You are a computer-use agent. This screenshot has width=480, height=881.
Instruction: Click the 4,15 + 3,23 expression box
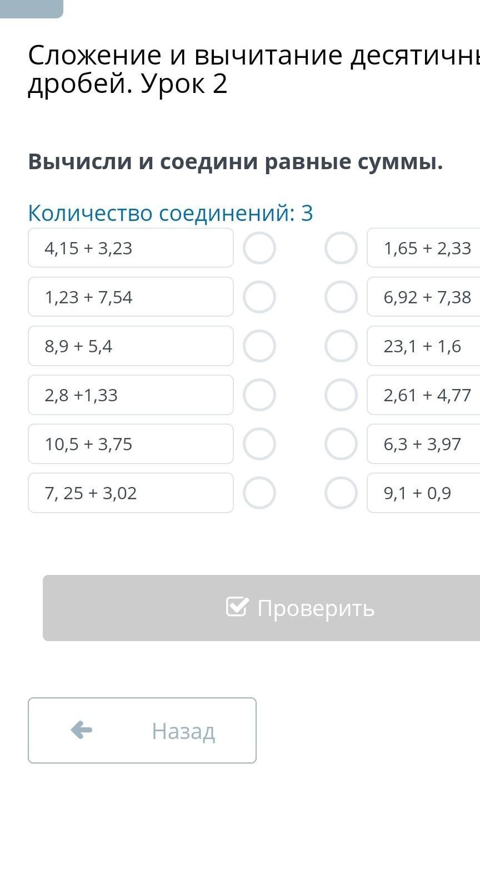pos(131,248)
